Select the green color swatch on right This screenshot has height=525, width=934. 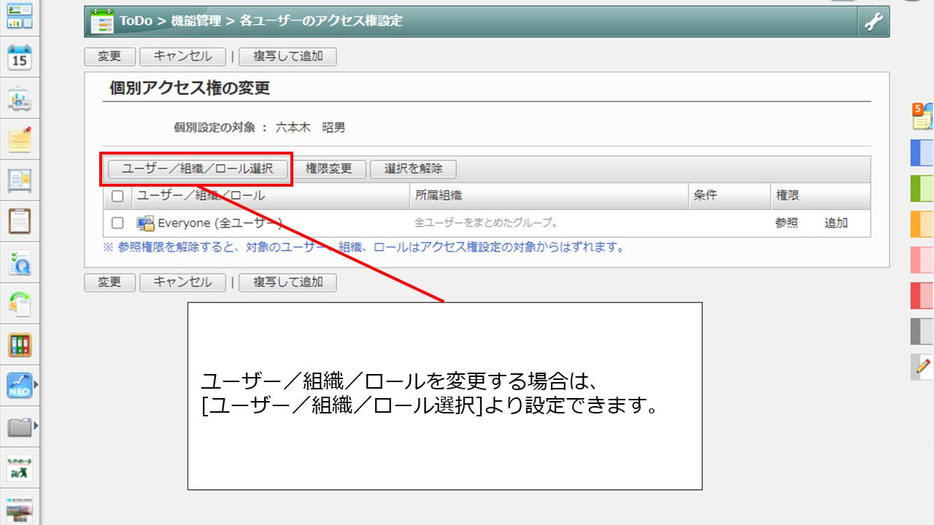[922, 188]
